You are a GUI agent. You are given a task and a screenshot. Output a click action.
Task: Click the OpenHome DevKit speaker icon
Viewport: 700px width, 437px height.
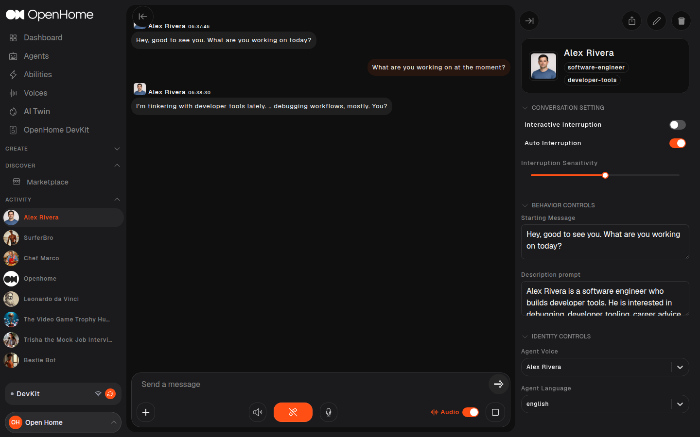(x=13, y=130)
